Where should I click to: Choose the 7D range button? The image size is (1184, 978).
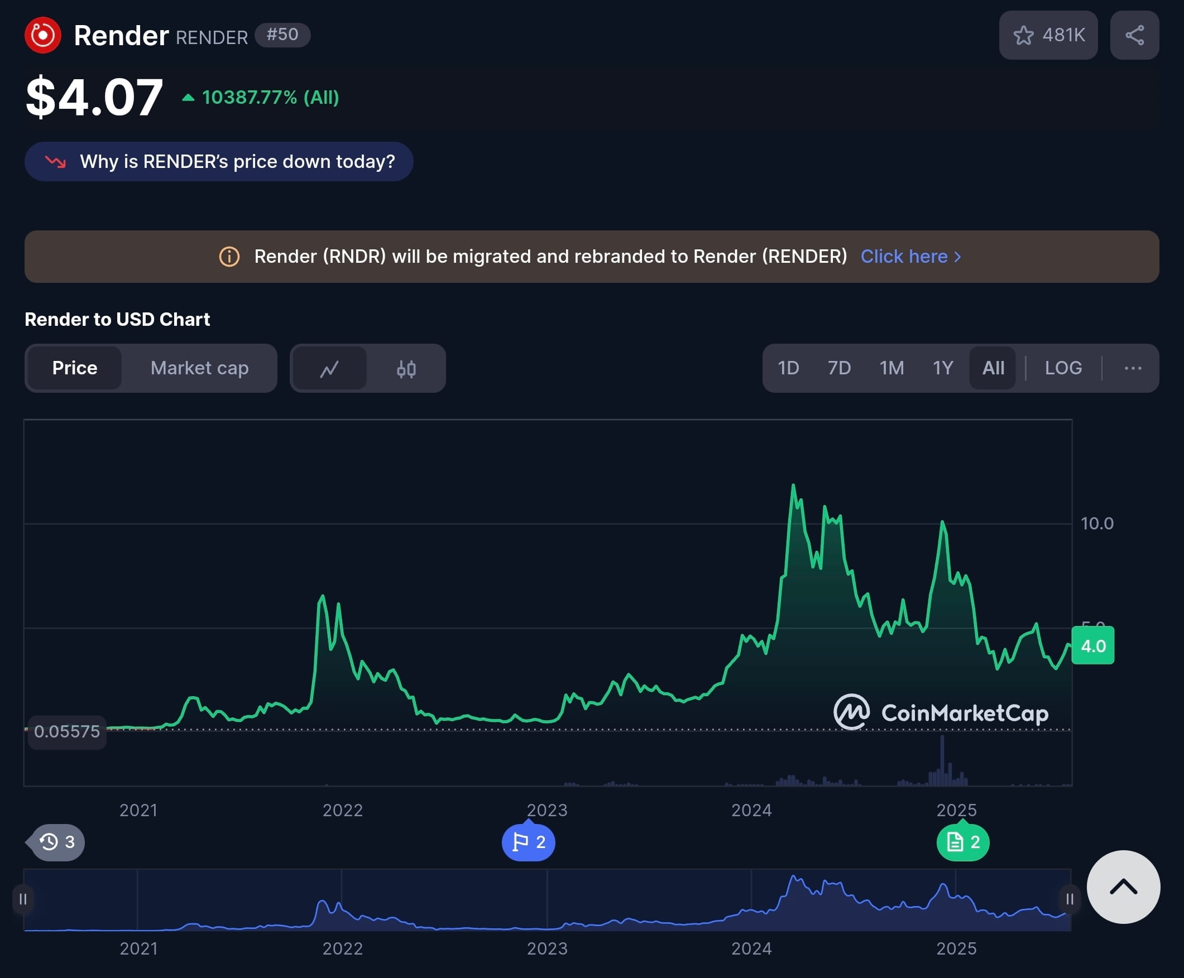tap(838, 368)
